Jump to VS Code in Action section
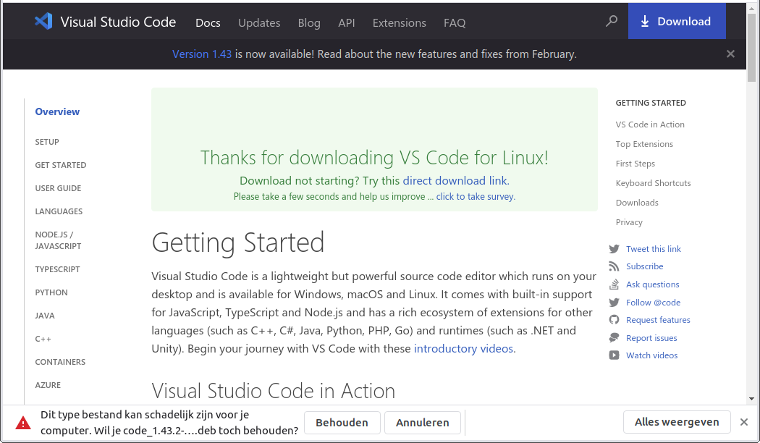 click(x=650, y=125)
